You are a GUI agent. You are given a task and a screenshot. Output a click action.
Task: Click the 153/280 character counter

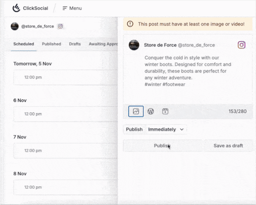(x=237, y=111)
